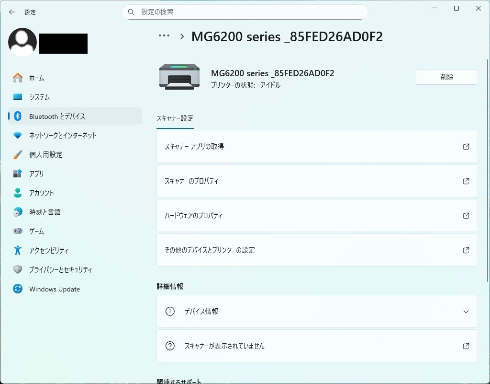Click the personalization paintbrush icon
Image resolution: width=490 pixels, height=384 pixels.
18,154
